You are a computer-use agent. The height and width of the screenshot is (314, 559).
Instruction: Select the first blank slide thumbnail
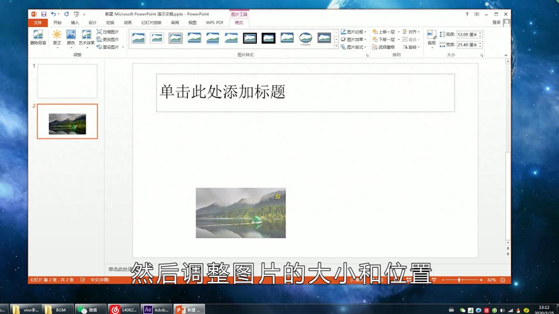(x=67, y=80)
